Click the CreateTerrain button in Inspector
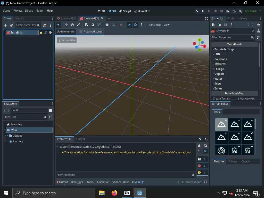 [x=246, y=99]
